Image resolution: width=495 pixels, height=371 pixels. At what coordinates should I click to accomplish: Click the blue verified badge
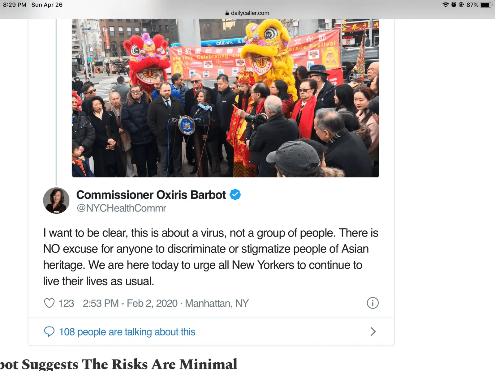(235, 194)
